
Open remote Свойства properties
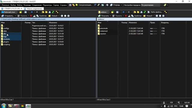136,16
